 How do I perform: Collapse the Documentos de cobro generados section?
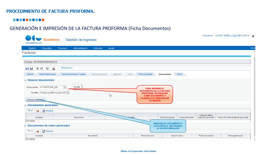(x=25, y=126)
